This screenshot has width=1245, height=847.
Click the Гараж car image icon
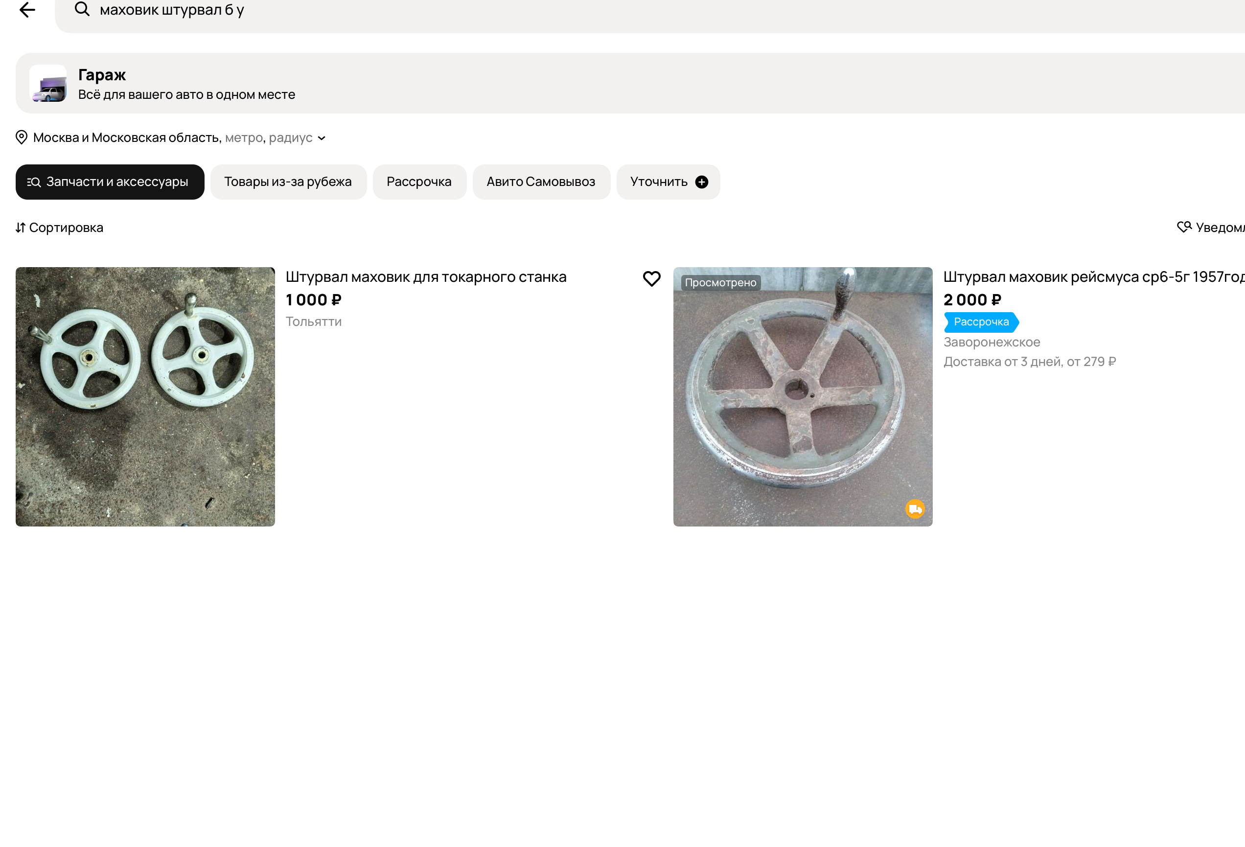click(48, 84)
